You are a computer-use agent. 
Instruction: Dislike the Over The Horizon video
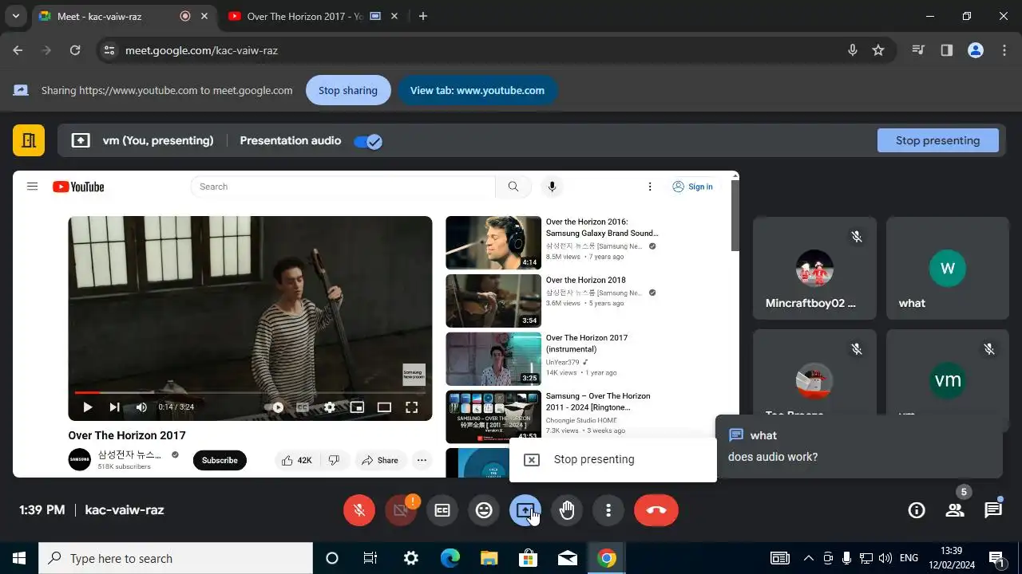(x=335, y=460)
